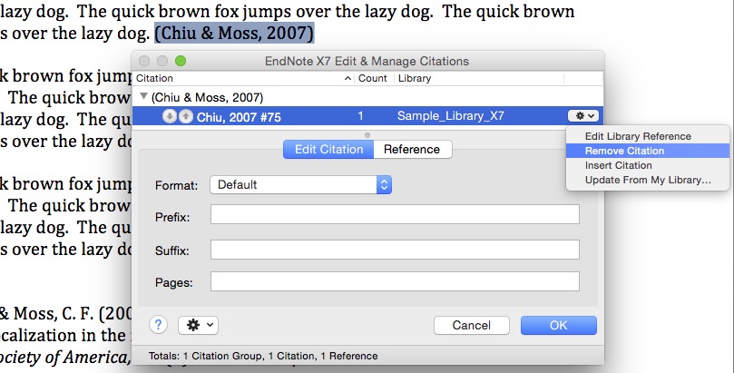Switch to the Reference tab
734x373 pixels.
412,150
